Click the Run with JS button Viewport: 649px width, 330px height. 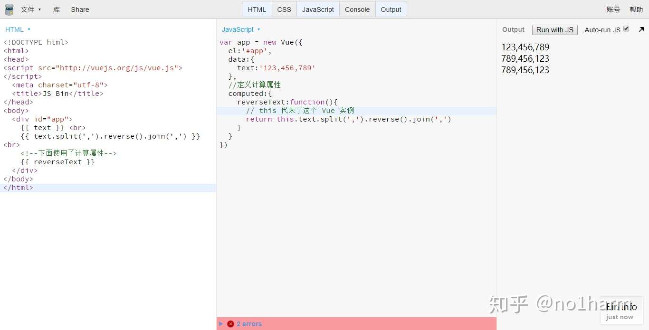555,29
